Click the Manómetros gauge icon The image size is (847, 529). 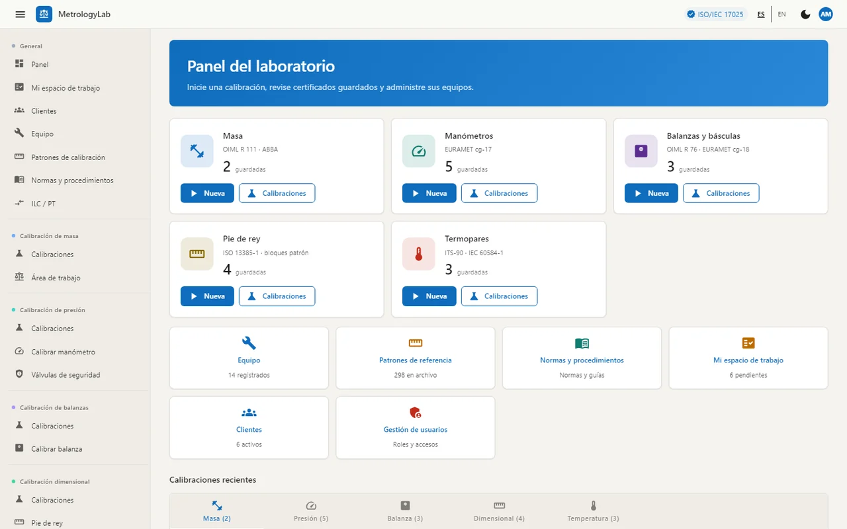[419, 151]
